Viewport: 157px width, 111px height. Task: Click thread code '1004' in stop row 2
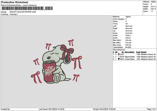click(138, 57)
